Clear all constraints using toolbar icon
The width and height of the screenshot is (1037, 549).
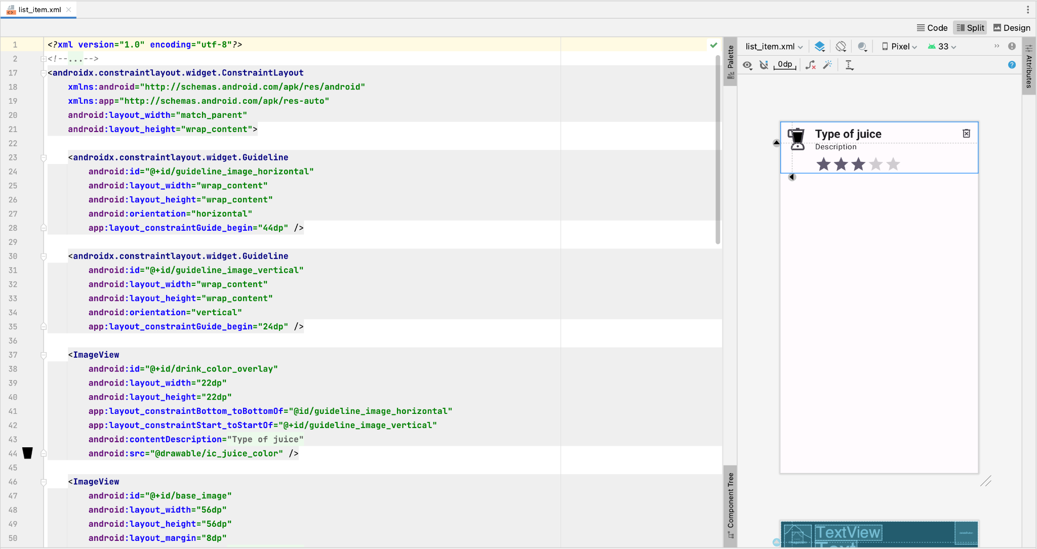(x=811, y=65)
